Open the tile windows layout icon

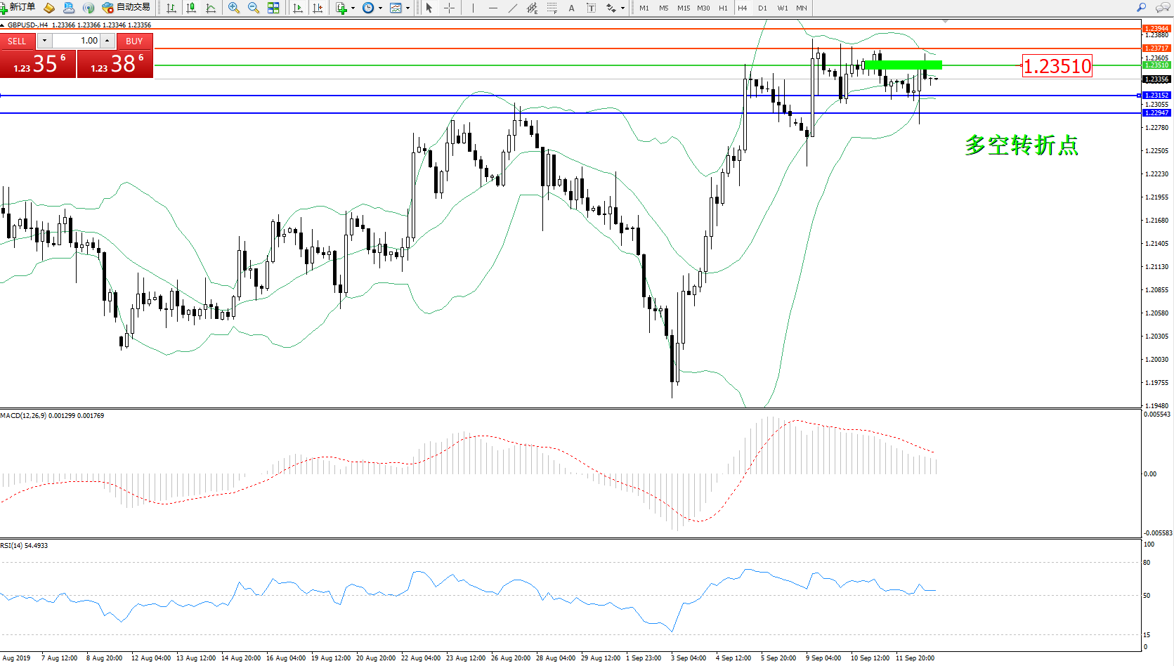273,8
